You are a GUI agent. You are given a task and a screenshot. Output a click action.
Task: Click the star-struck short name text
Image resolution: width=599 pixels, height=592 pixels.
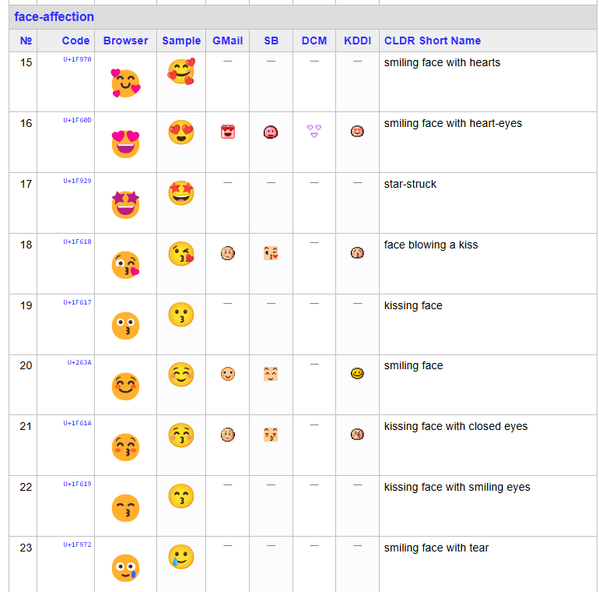tap(410, 184)
